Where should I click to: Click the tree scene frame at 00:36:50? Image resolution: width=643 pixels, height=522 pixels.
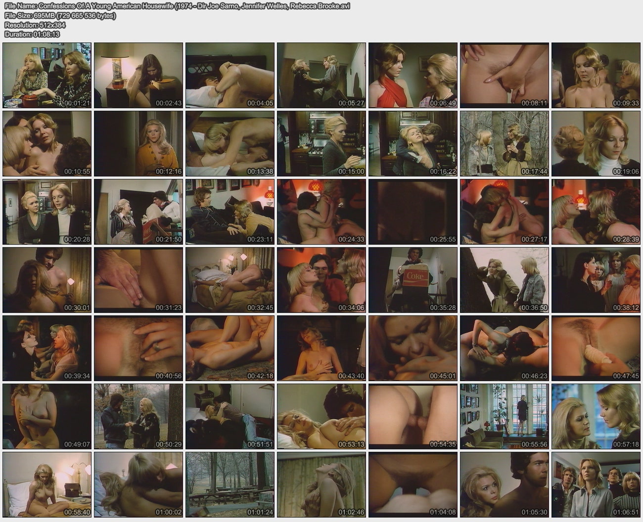pos(505,280)
